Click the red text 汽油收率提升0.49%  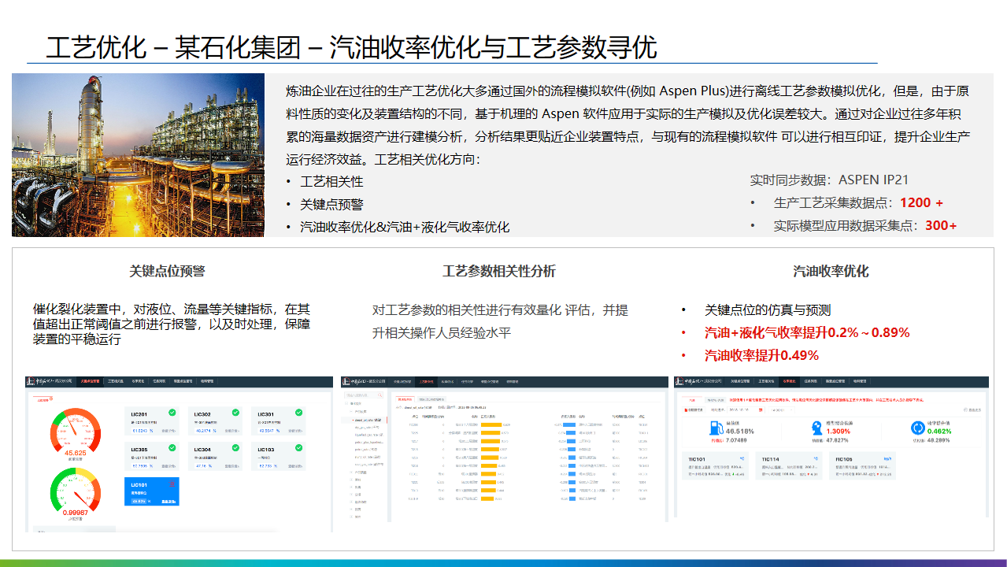761,355
